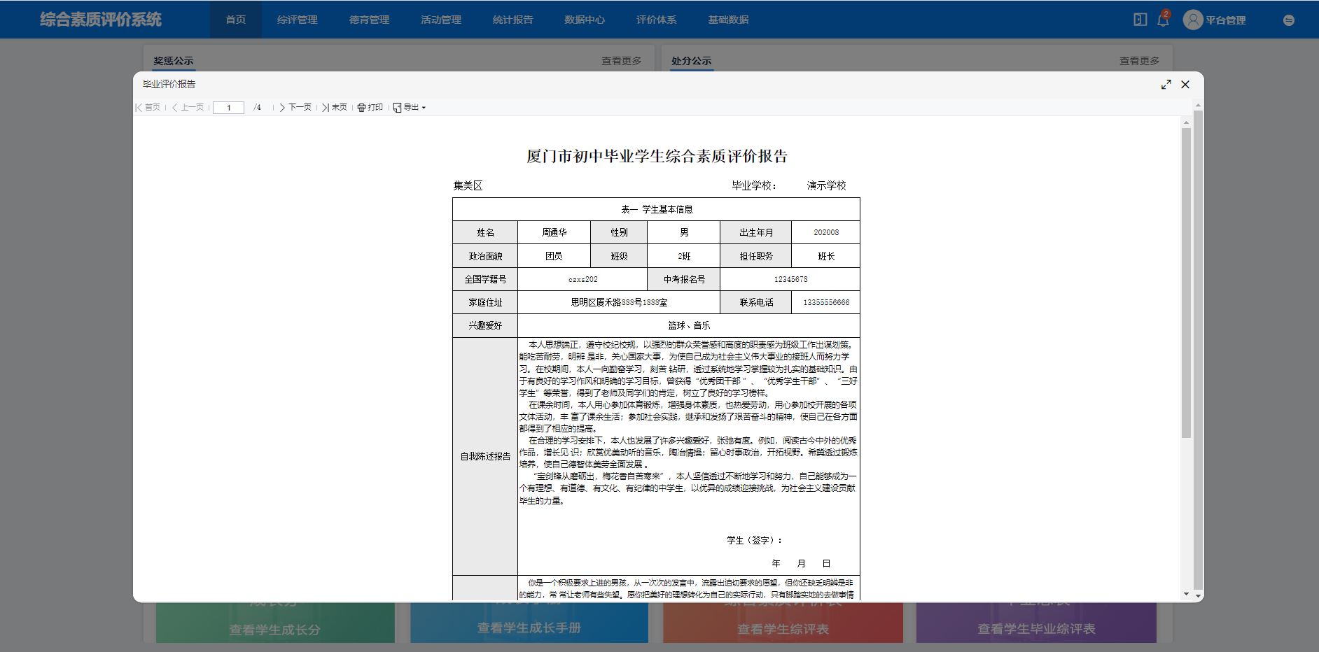1319x652 pixels.
Task: Click the exam number 12345678
Action: click(x=790, y=279)
